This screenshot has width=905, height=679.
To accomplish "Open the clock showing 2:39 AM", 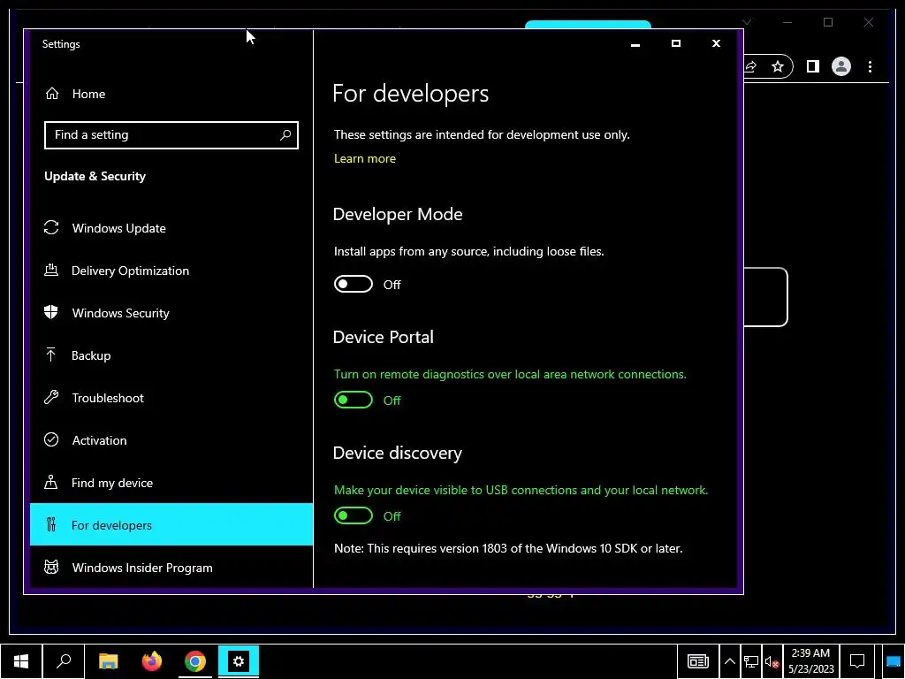I will coord(811,661).
